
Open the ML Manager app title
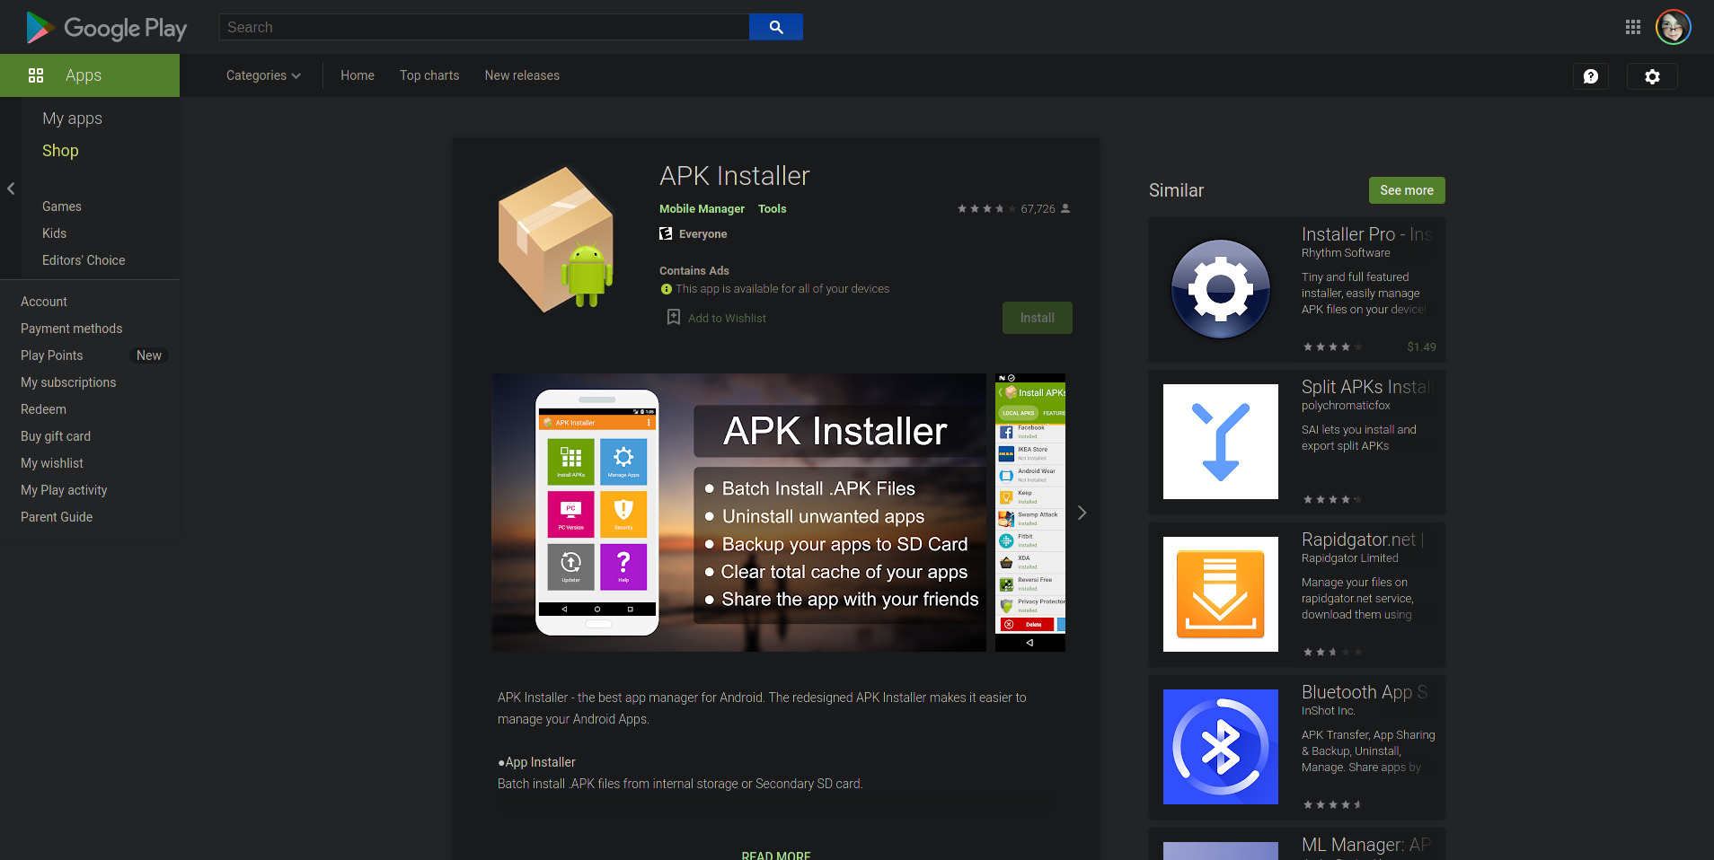pos(1366,845)
